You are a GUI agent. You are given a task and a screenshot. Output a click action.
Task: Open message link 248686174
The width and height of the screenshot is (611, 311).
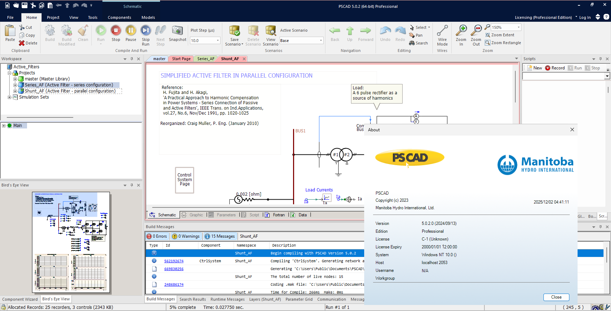pos(174,285)
